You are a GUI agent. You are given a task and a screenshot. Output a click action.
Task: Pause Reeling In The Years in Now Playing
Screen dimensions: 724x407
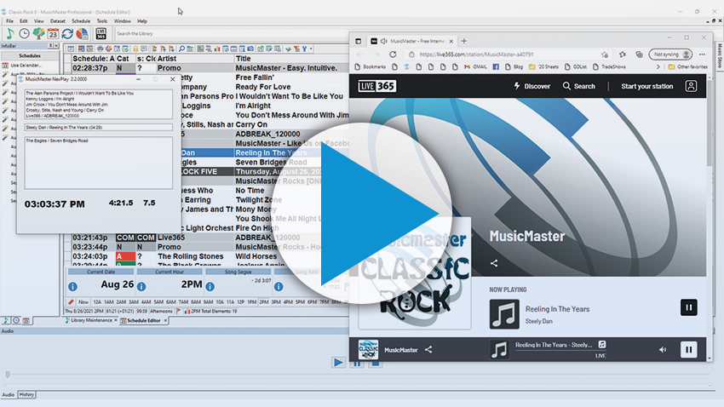point(688,307)
